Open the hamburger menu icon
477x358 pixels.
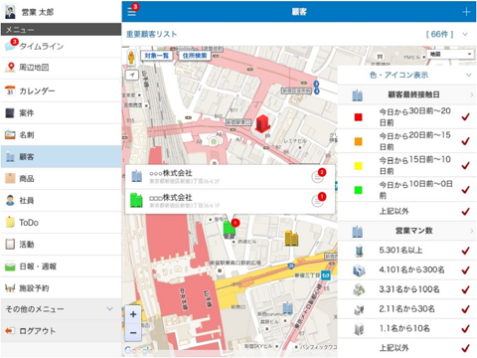(x=132, y=12)
